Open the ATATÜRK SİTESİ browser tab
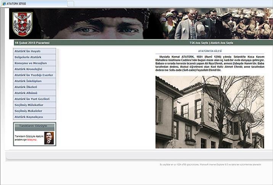273x185 pixels. click(x=34, y=3)
